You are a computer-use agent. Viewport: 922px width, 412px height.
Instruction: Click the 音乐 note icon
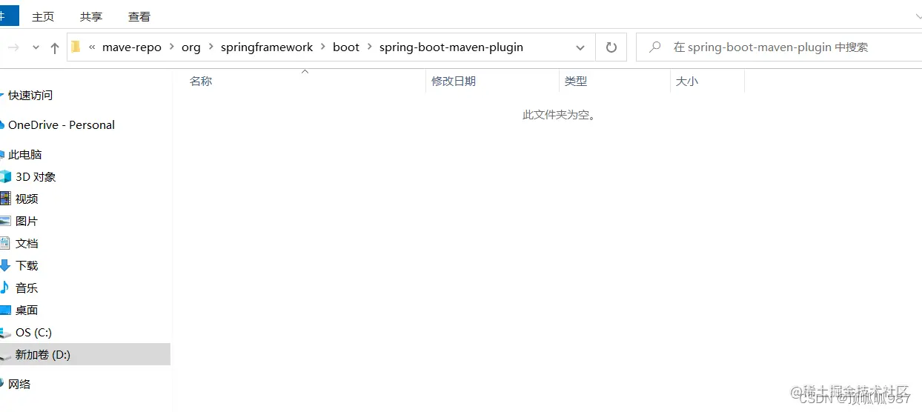pos(4,288)
